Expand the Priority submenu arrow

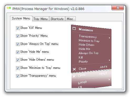(x=109, y=60)
